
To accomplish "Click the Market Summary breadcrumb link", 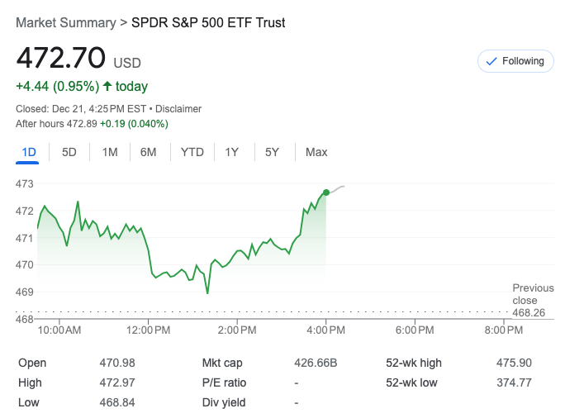I will click(65, 22).
